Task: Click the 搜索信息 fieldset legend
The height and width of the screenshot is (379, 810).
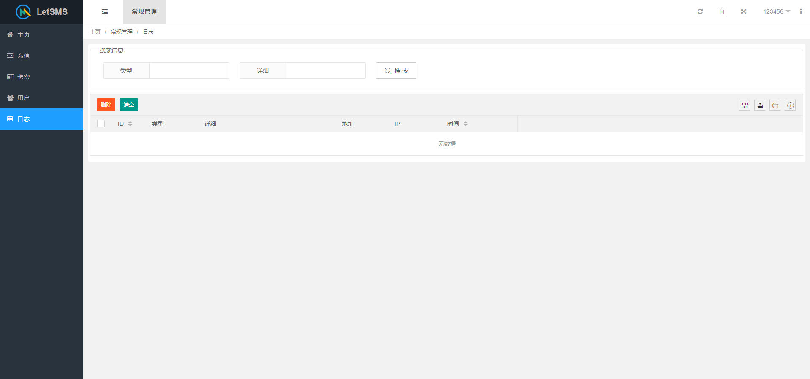Action: (x=112, y=50)
